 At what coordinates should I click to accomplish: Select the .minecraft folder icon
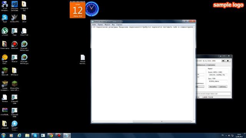tap(5, 125)
